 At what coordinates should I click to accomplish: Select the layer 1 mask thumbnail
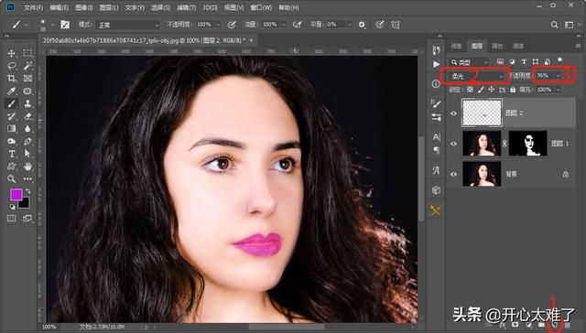pos(527,144)
